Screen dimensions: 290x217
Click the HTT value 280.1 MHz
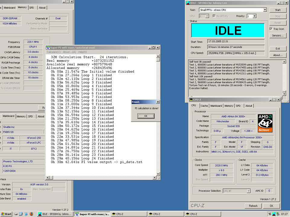tap(221, 175)
